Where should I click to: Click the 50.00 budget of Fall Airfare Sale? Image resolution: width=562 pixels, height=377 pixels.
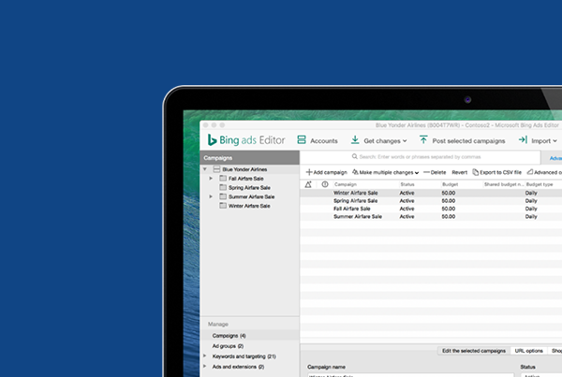tap(449, 209)
